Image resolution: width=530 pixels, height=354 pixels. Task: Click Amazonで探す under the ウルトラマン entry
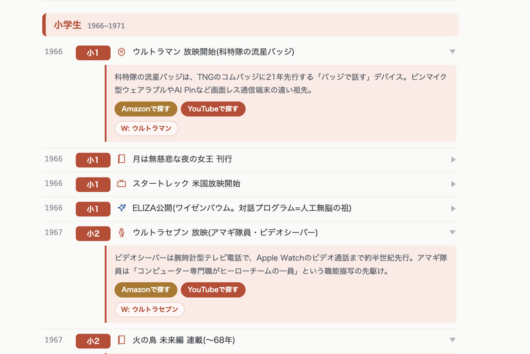[x=145, y=109]
